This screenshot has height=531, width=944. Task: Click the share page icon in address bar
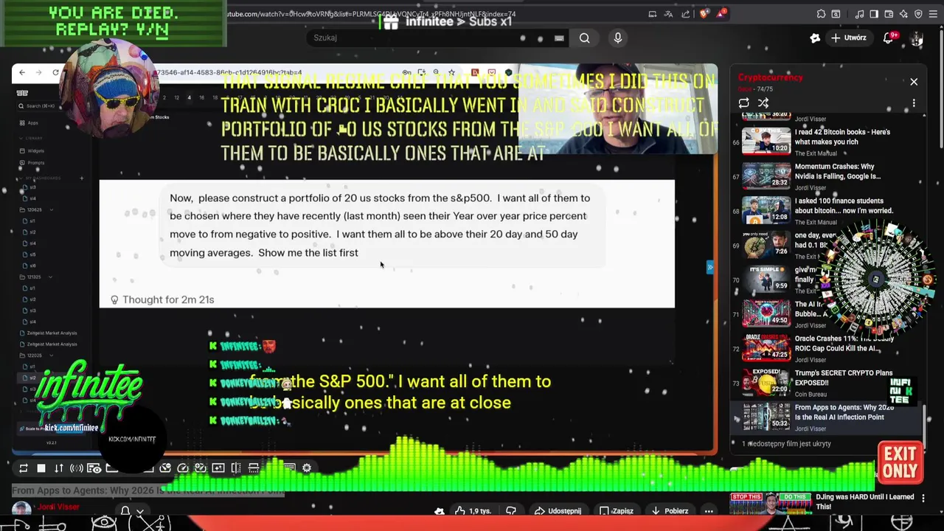click(685, 13)
